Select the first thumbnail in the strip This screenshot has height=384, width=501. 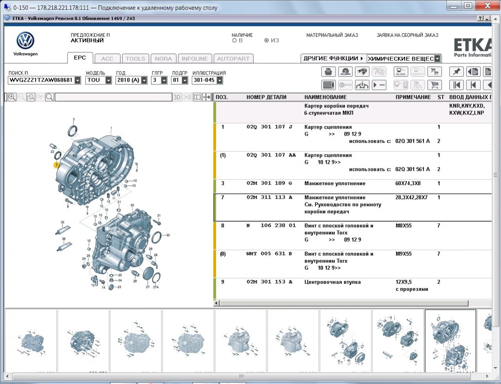(x=31, y=341)
